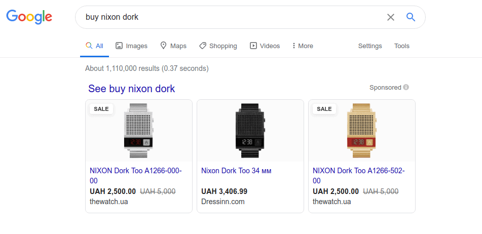The image size is (482, 234).
Task: Click the gold Nixon Dork watch image
Action: [x=362, y=131]
